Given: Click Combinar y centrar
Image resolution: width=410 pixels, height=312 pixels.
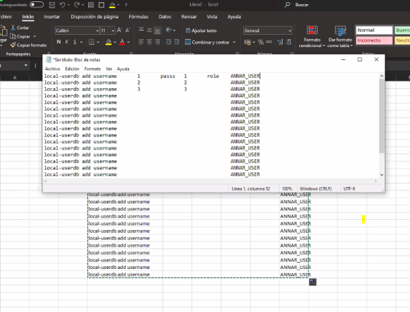Looking at the screenshot, I should point(207,42).
